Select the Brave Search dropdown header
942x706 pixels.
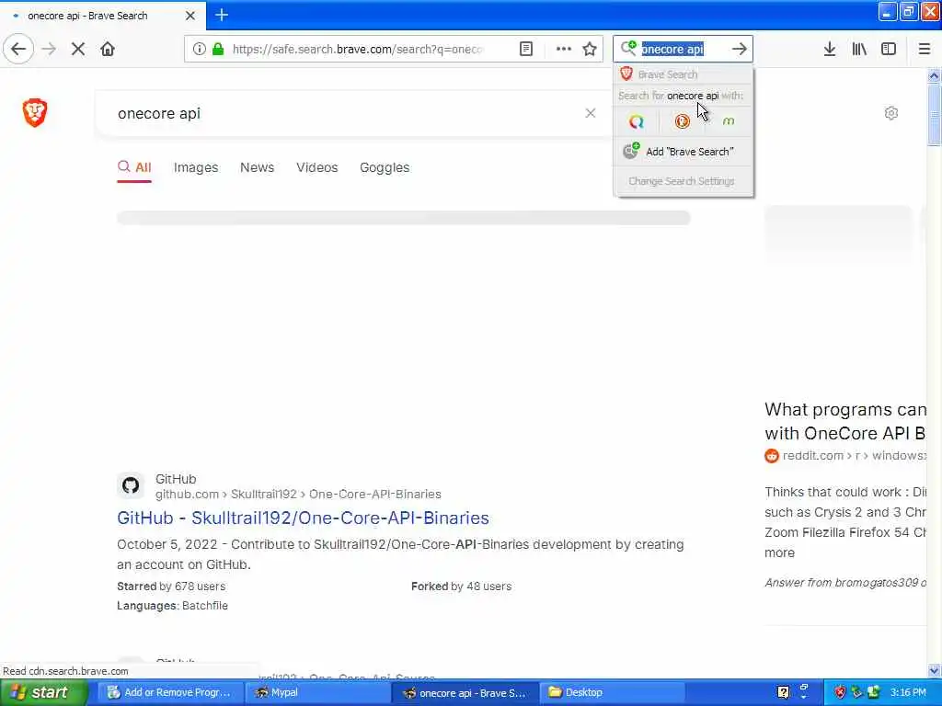pyautogui.click(x=683, y=74)
